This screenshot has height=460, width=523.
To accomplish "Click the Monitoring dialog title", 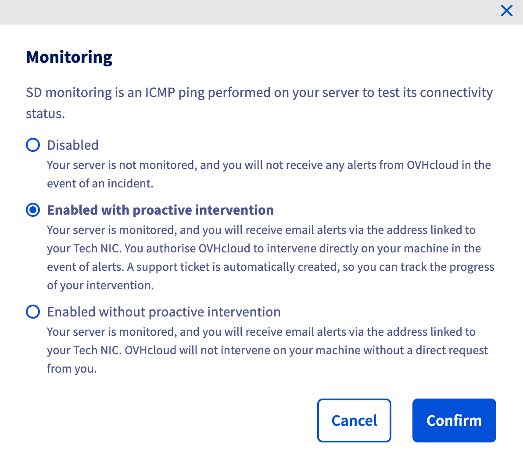I will (69, 57).
